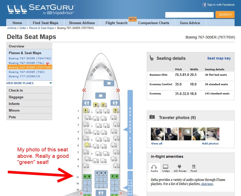Open the AC Power amenities tab
The image size is (241, 196).
pos(180,168)
